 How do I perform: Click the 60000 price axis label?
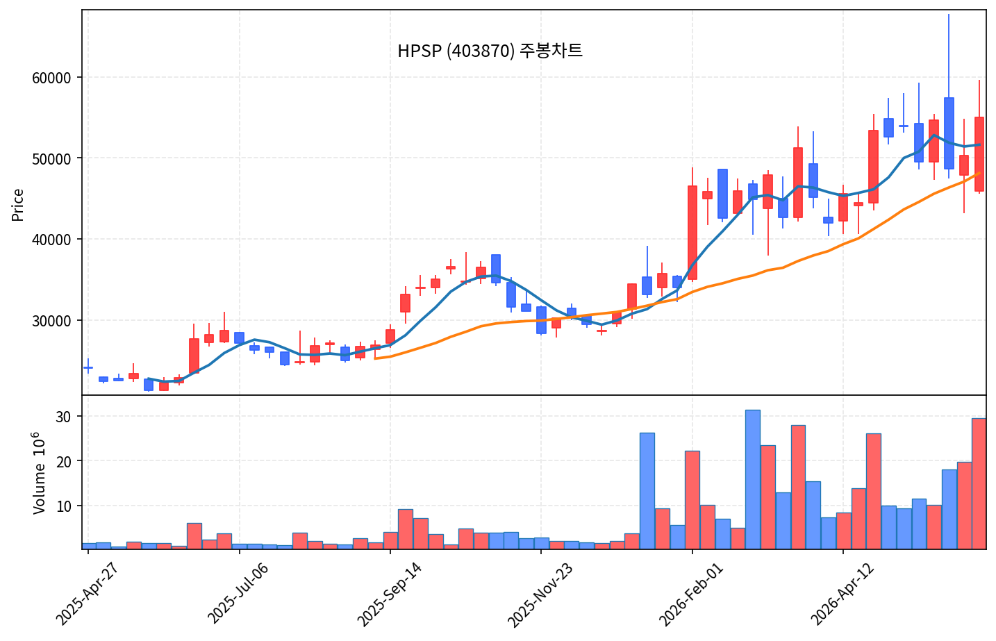[52, 78]
